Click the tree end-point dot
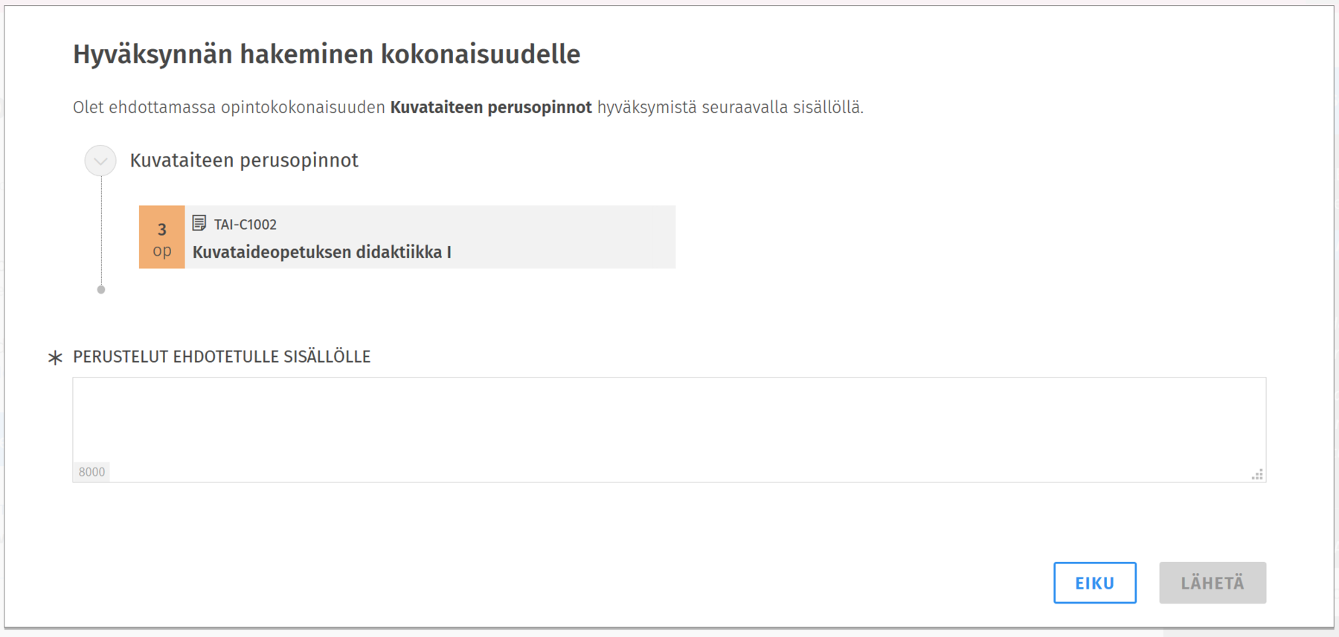 click(x=101, y=290)
